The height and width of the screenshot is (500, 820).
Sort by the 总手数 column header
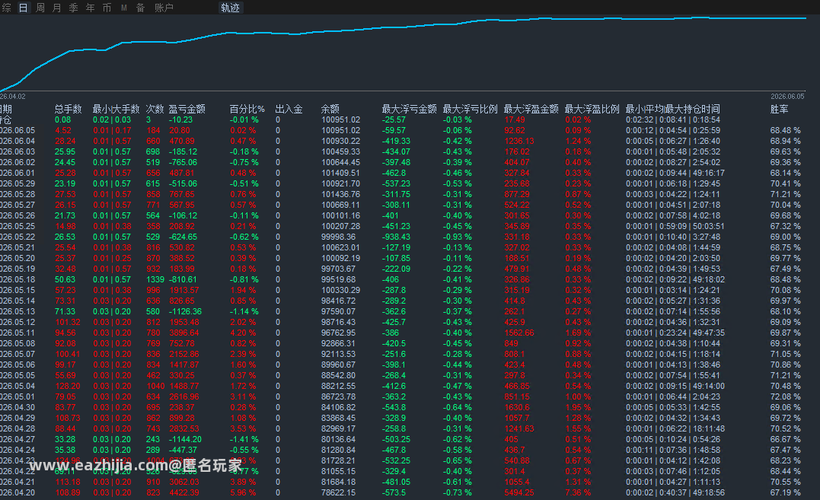(x=68, y=109)
